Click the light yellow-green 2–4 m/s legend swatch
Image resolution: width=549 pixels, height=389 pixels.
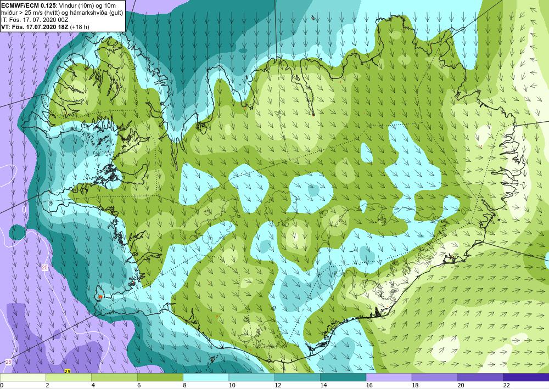pos(69,377)
